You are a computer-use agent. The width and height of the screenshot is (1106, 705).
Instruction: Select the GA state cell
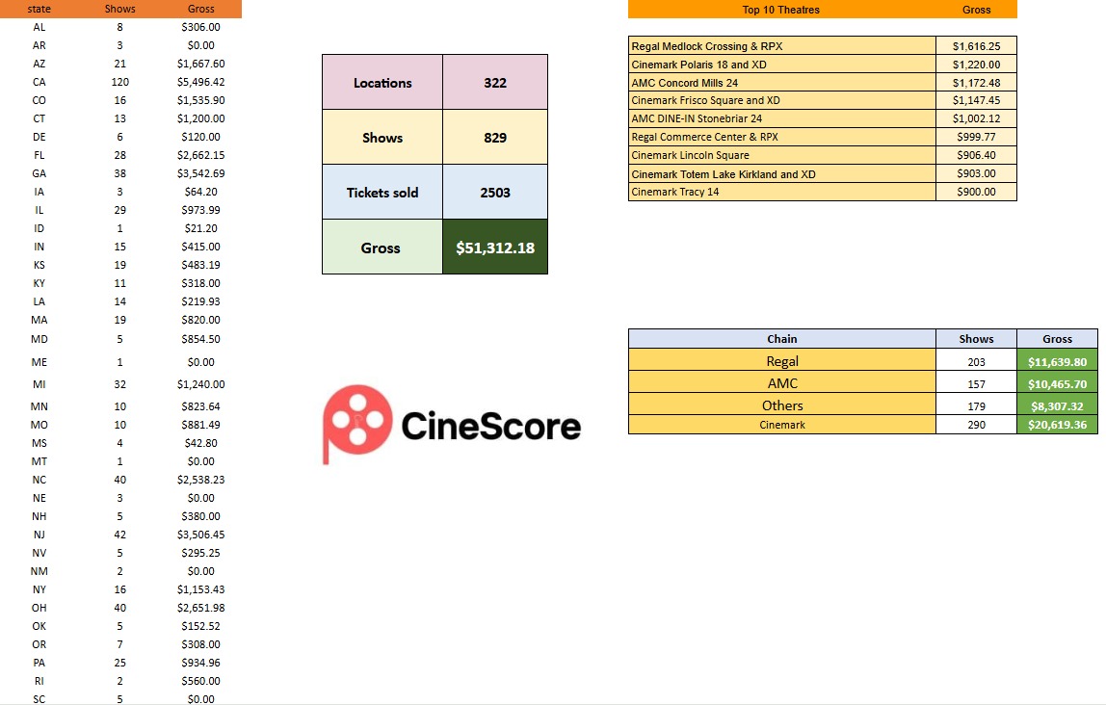point(39,173)
